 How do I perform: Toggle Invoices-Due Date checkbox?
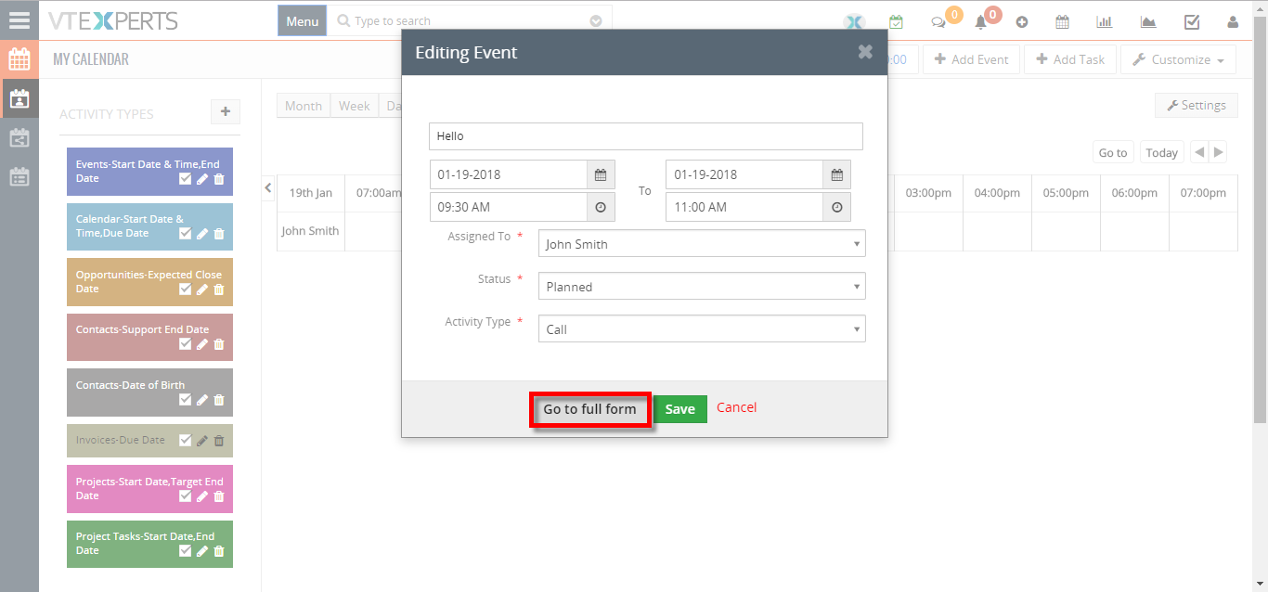click(x=186, y=441)
